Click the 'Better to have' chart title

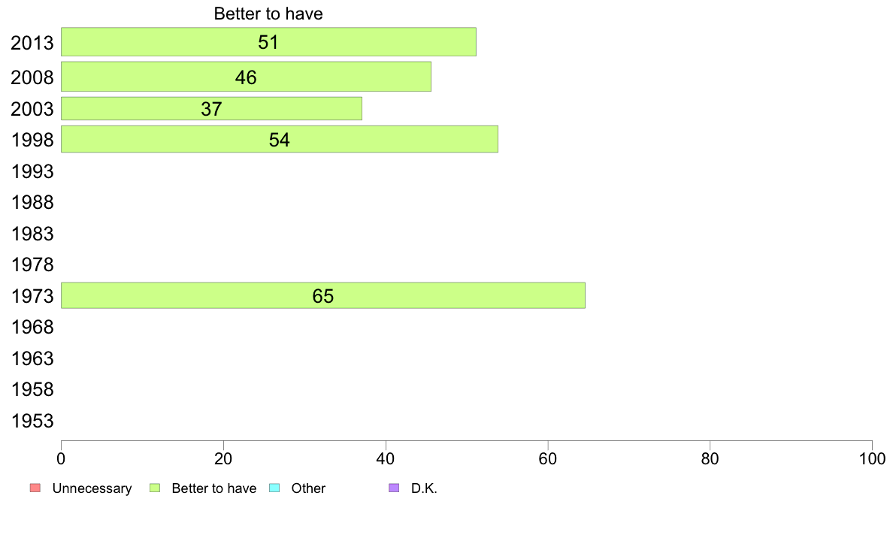coord(268,14)
